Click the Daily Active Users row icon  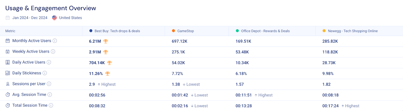(8, 62)
